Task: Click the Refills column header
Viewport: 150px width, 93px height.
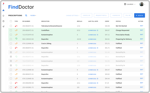Action: point(79,21)
